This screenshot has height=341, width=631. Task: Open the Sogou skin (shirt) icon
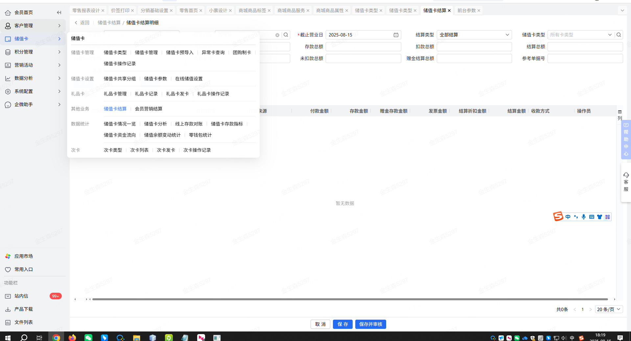click(599, 217)
